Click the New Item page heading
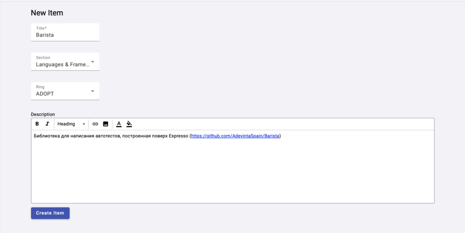 pyautogui.click(x=47, y=13)
